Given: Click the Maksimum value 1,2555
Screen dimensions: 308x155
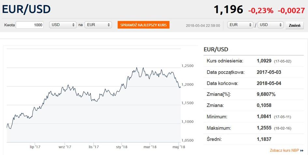Looking at the screenshot, I should coord(264,128).
